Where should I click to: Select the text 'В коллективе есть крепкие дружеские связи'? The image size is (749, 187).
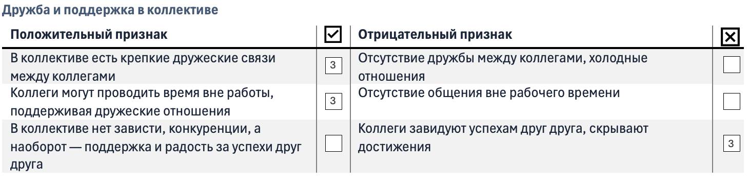point(143,58)
